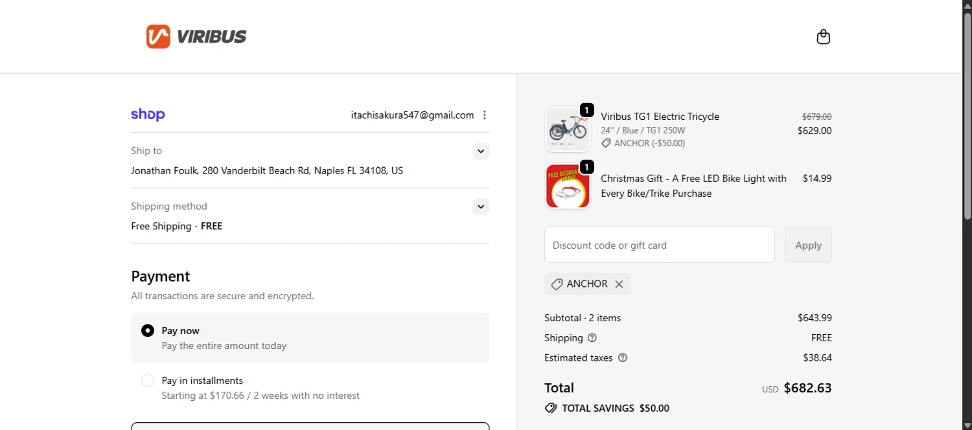Screen dimensions: 972x430
Task: Click the tricycle quantity badge showing 1
Action: pyautogui.click(x=586, y=111)
